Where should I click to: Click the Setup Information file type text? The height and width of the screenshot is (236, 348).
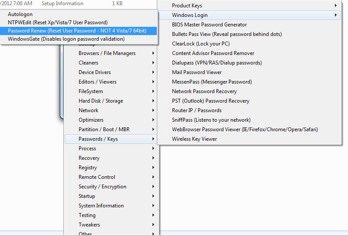pyautogui.click(x=63, y=3)
